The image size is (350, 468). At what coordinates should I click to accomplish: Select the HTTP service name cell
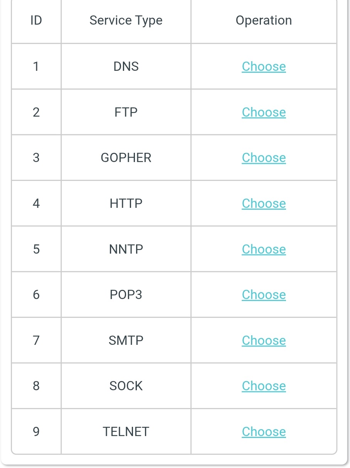(x=126, y=203)
